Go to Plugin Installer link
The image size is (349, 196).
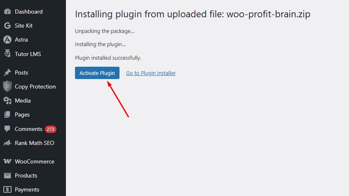pyautogui.click(x=151, y=73)
